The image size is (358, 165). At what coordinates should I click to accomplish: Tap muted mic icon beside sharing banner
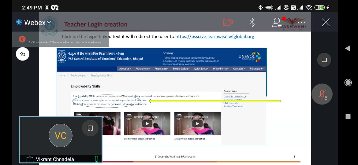click(x=22, y=39)
